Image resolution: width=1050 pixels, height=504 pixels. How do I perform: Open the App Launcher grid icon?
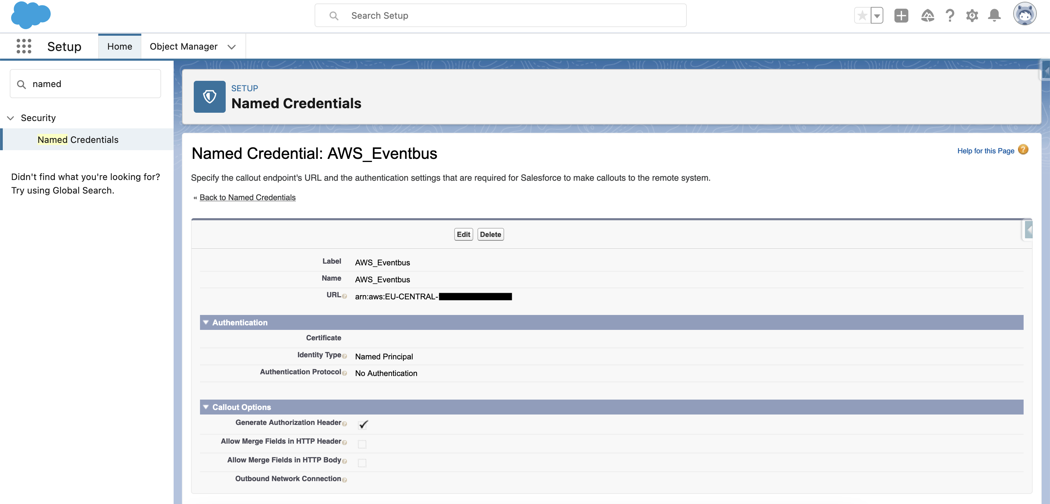tap(24, 46)
